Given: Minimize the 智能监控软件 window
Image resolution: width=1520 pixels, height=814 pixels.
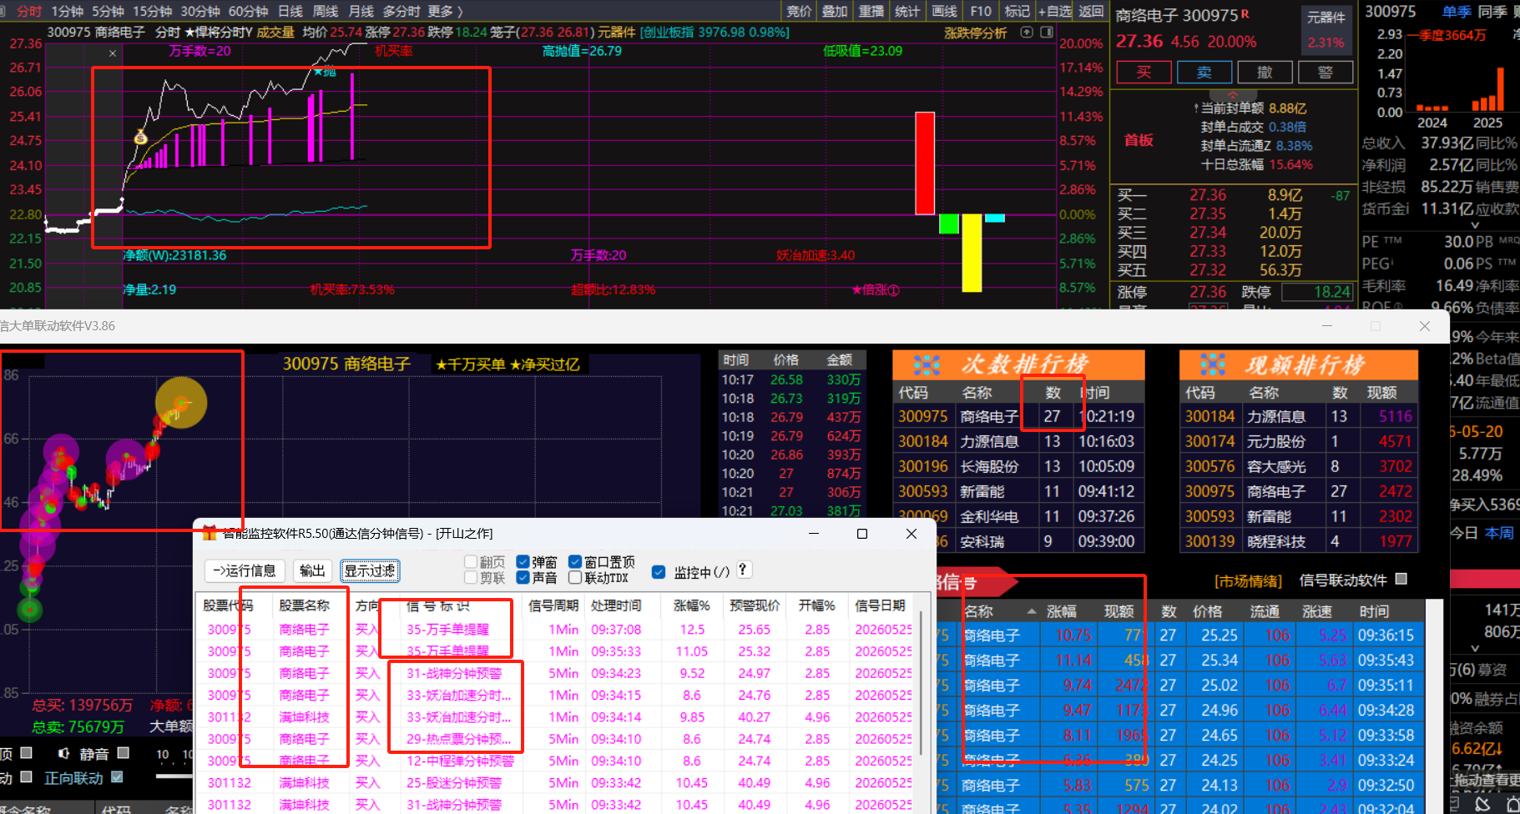Looking at the screenshot, I should pyautogui.click(x=814, y=534).
